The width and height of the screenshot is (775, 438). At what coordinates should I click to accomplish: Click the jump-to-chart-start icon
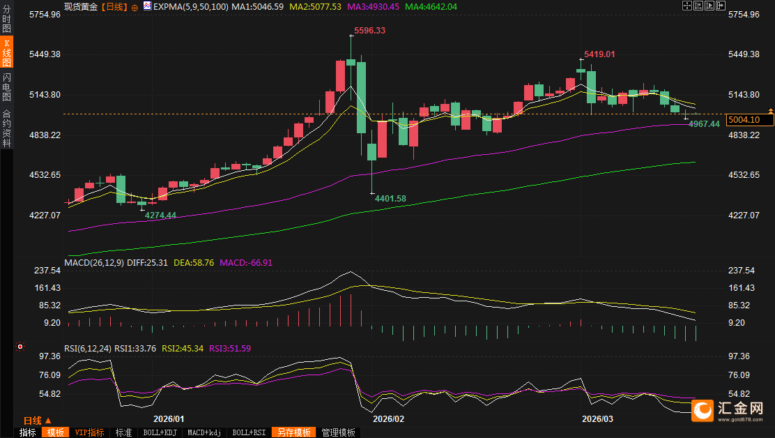click(698, 6)
